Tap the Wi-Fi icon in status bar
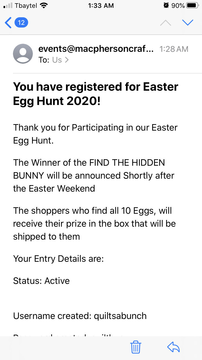Image resolution: width=202 pixels, height=360 pixels. coord(43,5)
